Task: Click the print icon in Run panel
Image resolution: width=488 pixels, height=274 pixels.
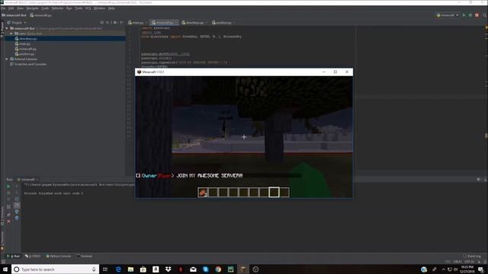Action: coord(17,212)
